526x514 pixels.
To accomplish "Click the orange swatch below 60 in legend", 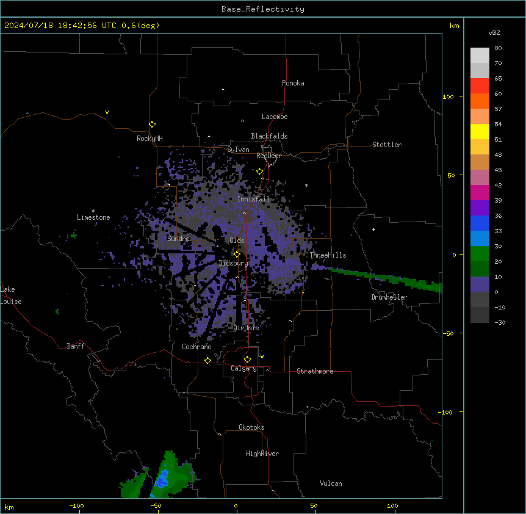I will pyautogui.click(x=480, y=101).
